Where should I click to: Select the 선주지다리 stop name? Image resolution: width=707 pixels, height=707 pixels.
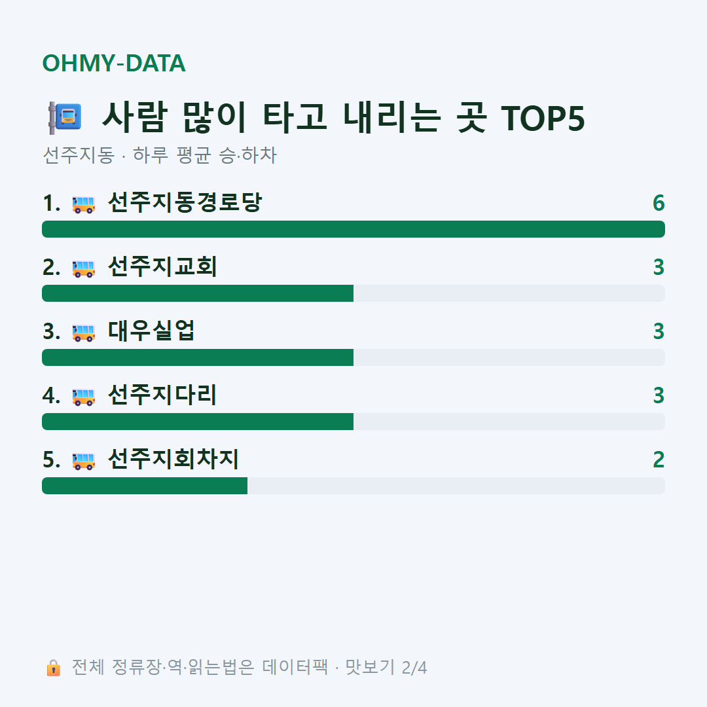163,395
